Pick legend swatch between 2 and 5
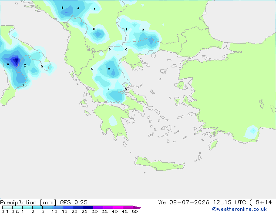 click(37, 207)
